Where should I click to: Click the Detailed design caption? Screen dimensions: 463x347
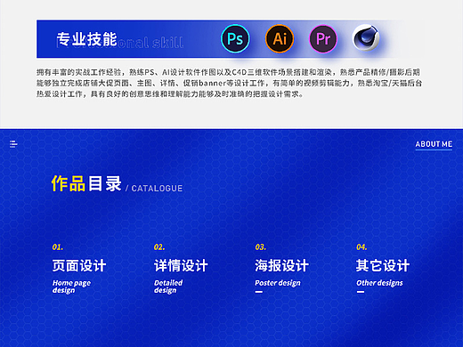(168, 286)
